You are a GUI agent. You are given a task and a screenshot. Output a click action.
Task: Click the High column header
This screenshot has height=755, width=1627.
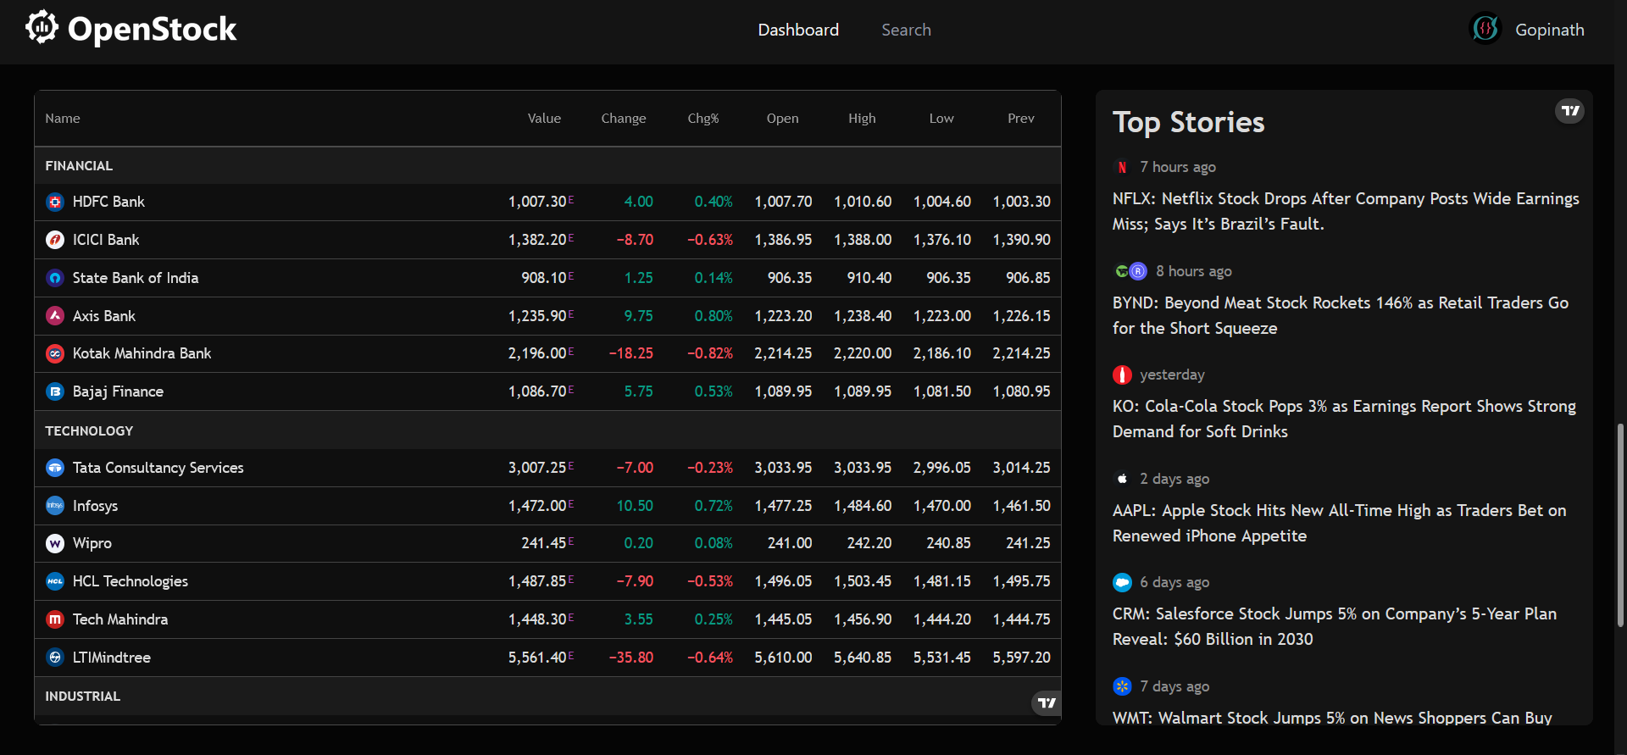click(862, 119)
